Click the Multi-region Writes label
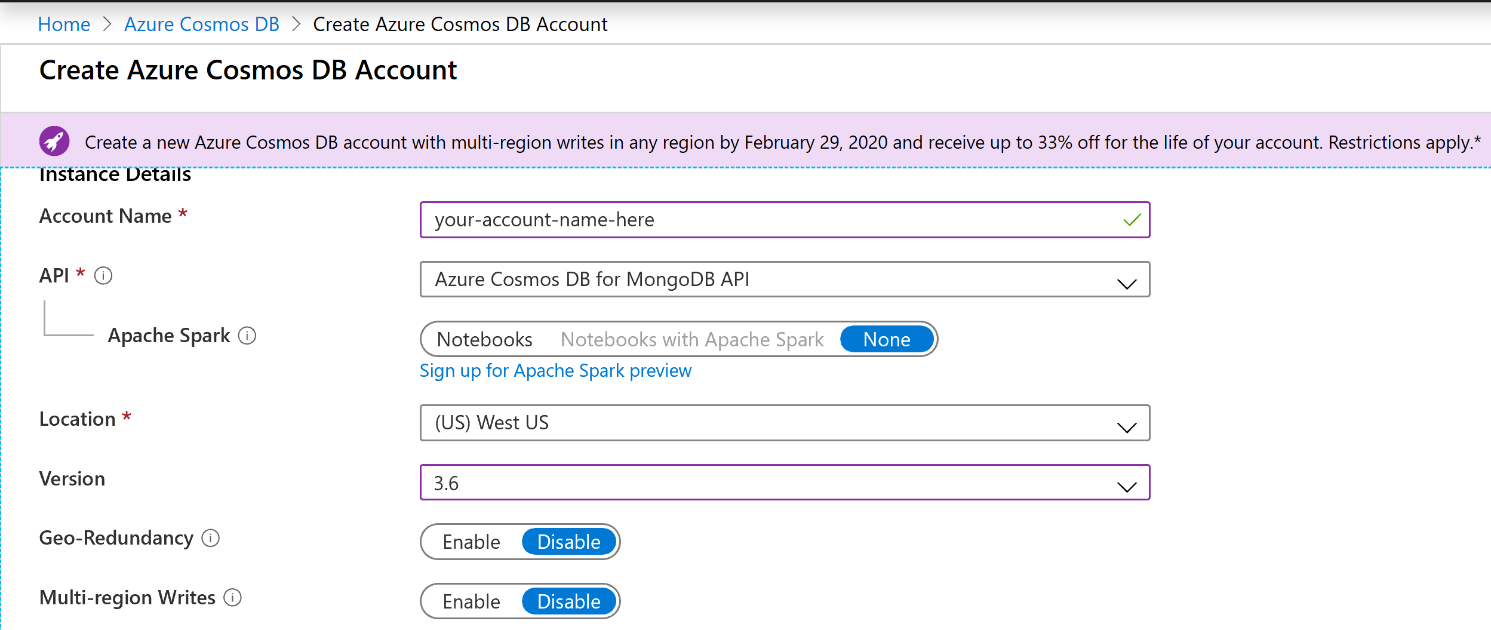Screen dimensions: 1491x630 pos(127,598)
